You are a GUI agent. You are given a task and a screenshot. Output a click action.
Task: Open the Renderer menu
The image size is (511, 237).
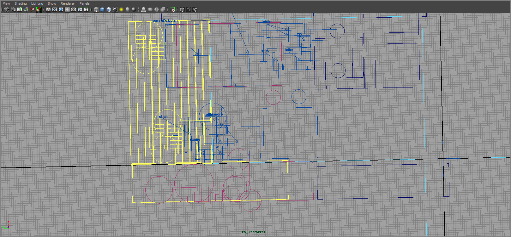tap(68, 3)
